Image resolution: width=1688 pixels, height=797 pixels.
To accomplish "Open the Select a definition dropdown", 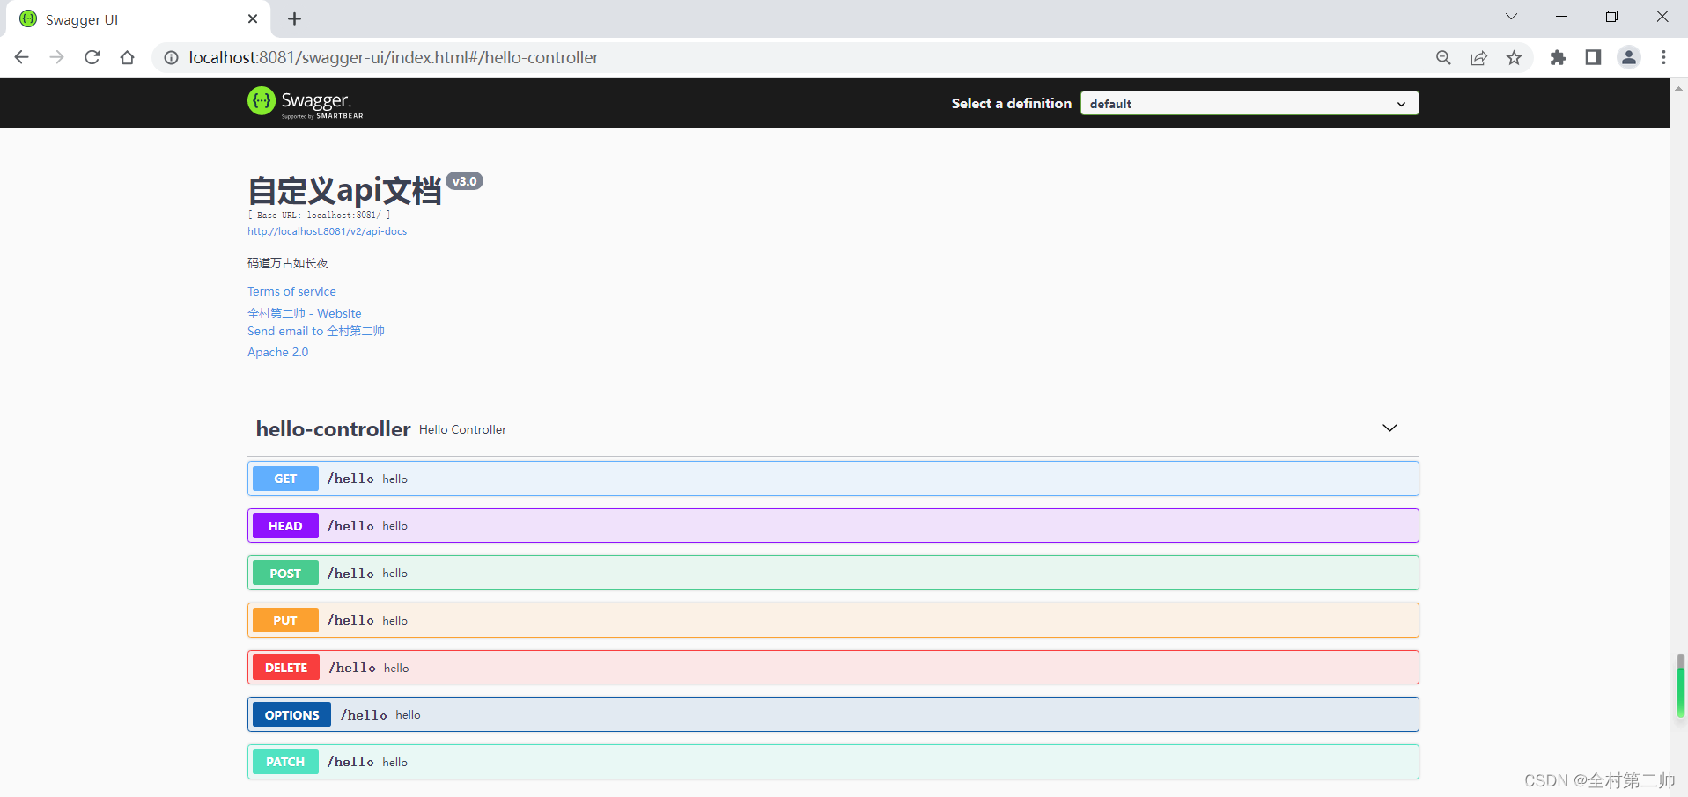I will [1249, 103].
